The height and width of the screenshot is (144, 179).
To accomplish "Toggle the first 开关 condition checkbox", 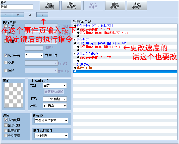I will click(x=6, y=26).
